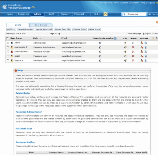
Task: Click the Delete Users button
Action: pyautogui.click(x=94, y=29)
